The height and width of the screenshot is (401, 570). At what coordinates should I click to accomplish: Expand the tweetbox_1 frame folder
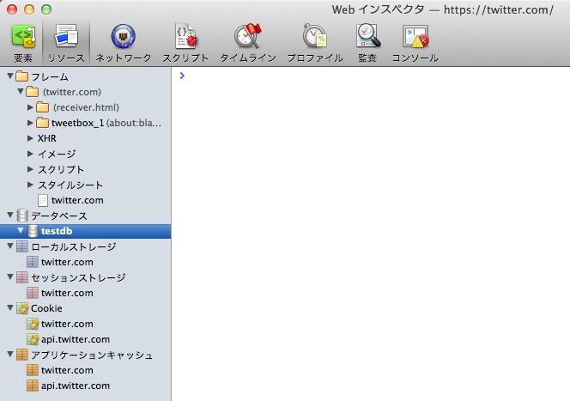point(31,123)
